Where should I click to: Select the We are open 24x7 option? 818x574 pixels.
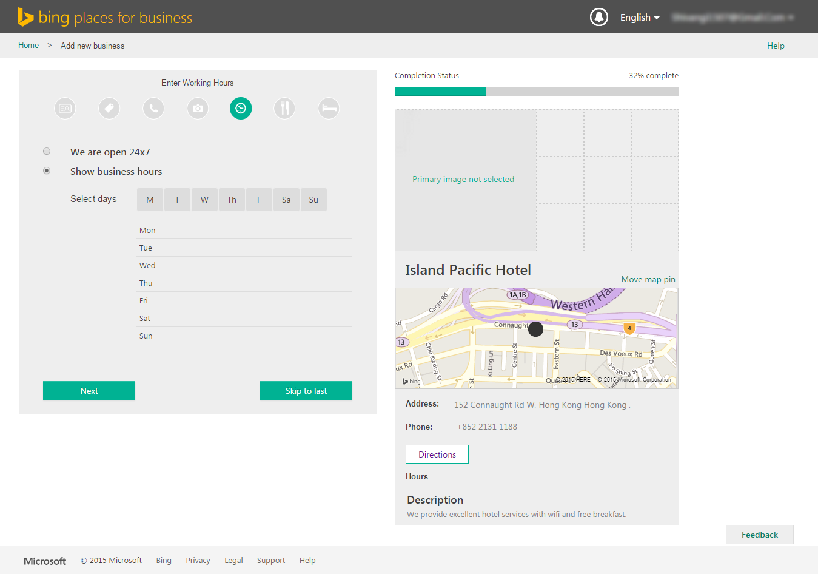point(47,152)
